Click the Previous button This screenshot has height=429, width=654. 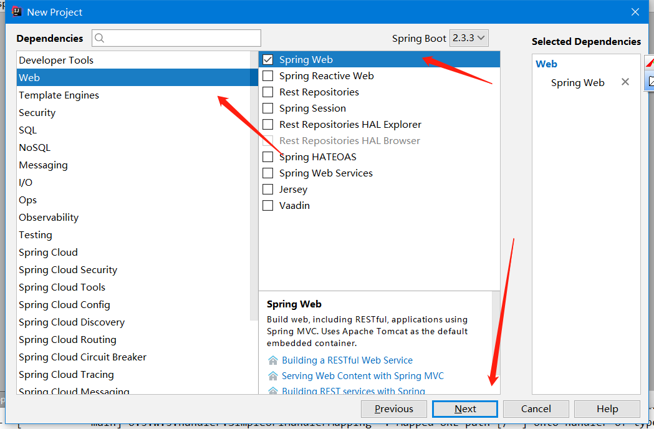click(394, 409)
